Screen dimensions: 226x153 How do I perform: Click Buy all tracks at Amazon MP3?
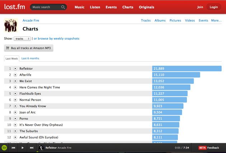(x=28, y=48)
